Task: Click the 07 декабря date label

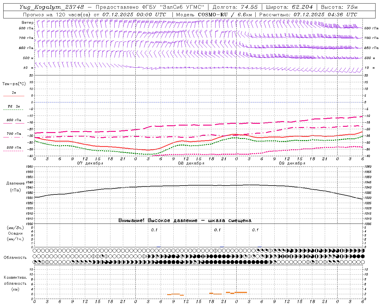Action: [90, 163]
